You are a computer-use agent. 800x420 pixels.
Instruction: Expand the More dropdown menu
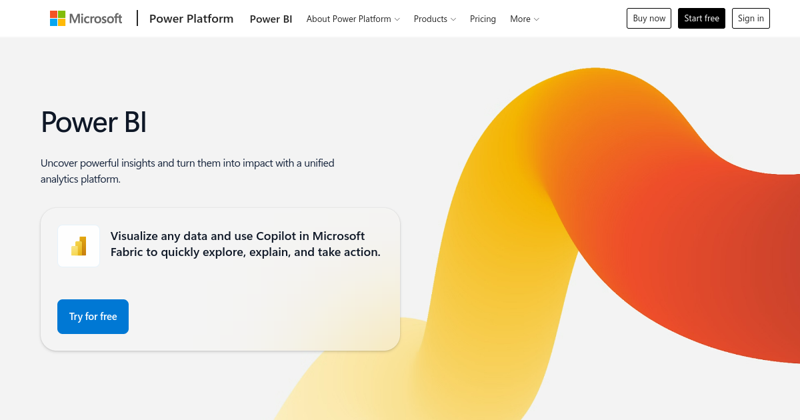pos(525,19)
